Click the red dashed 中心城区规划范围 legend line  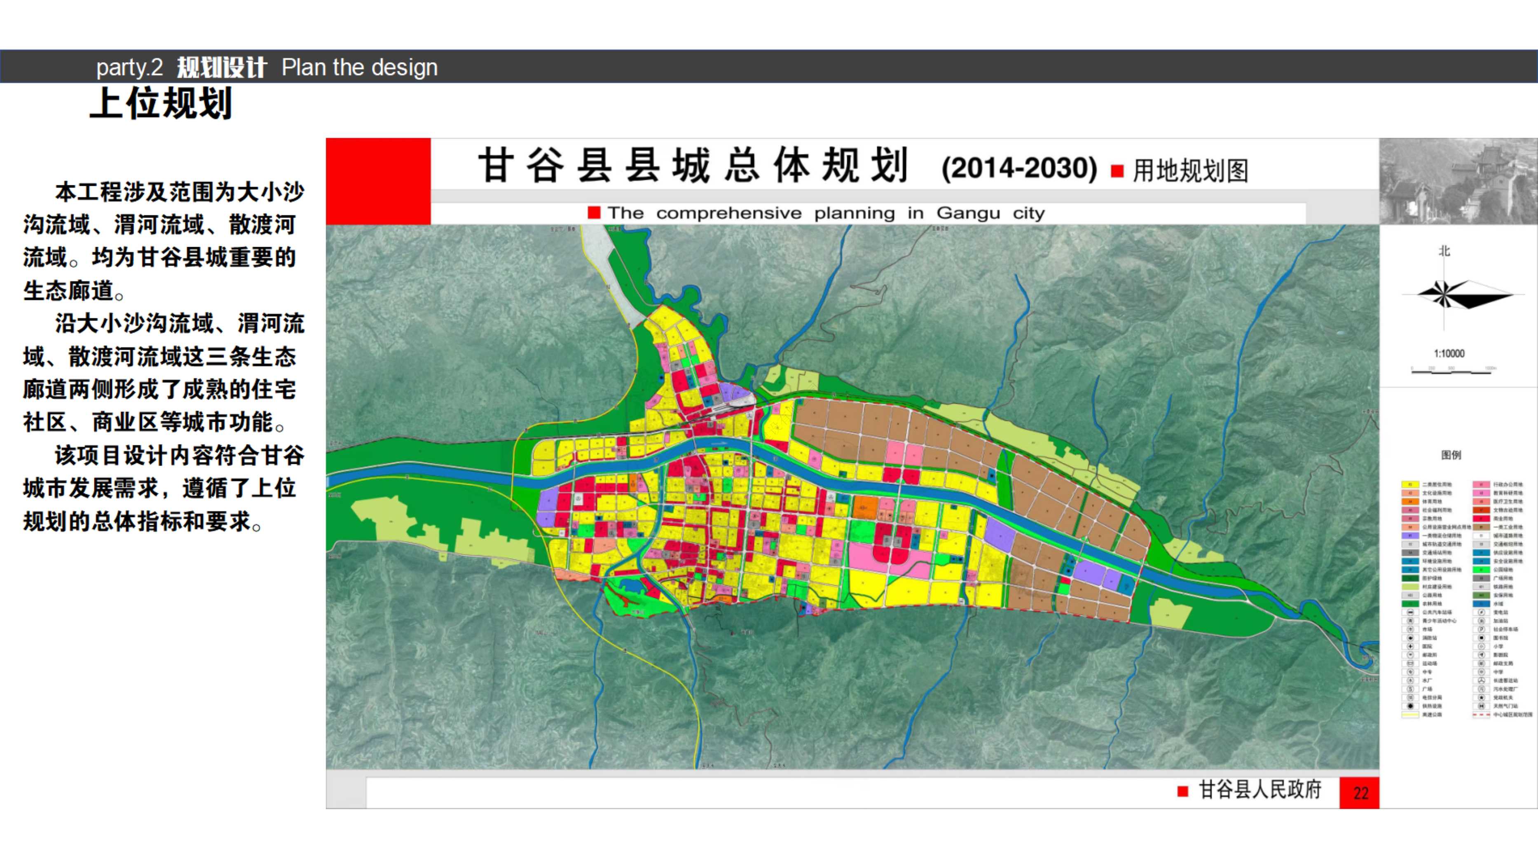tap(1482, 715)
